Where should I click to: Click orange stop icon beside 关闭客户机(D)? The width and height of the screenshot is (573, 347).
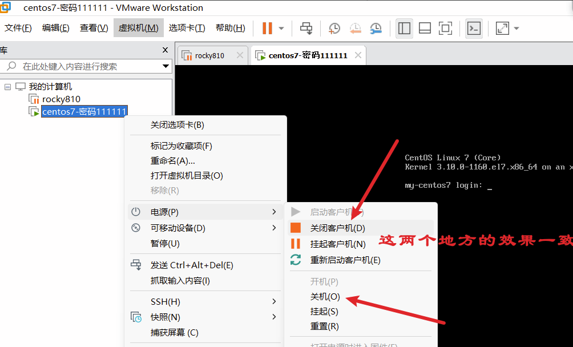[295, 228]
